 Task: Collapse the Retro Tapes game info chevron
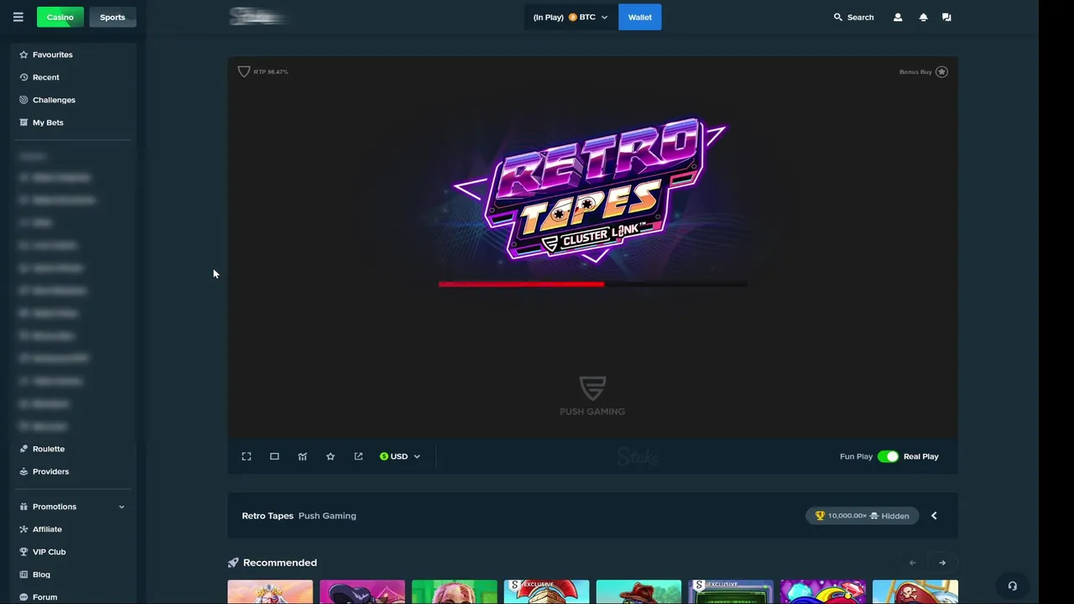click(934, 516)
